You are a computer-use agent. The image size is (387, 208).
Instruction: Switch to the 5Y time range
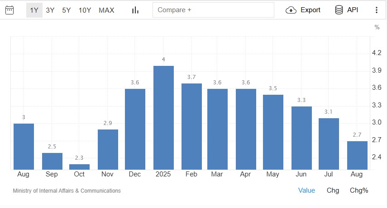(x=67, y=10)
